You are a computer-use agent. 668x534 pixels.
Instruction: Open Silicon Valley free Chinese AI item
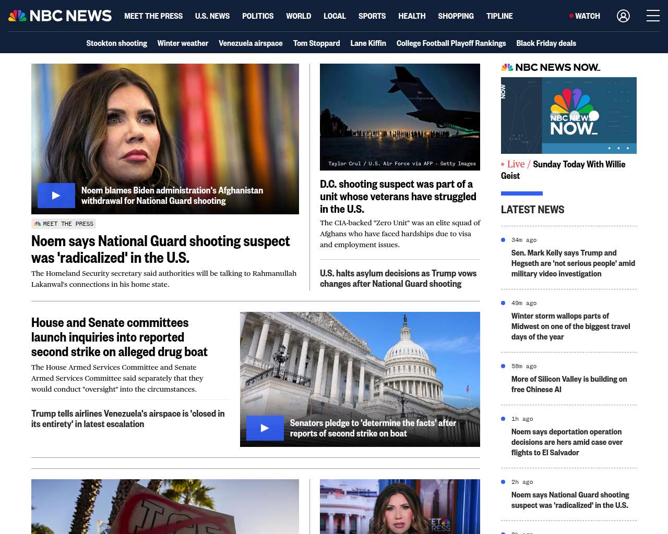coord(569,384)
